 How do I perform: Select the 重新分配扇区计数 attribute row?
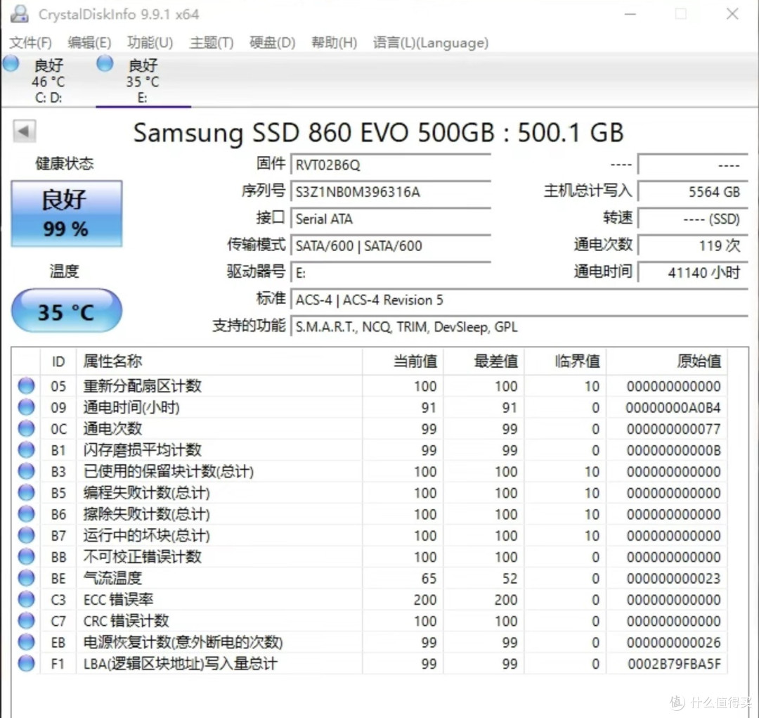pos(370,386)
